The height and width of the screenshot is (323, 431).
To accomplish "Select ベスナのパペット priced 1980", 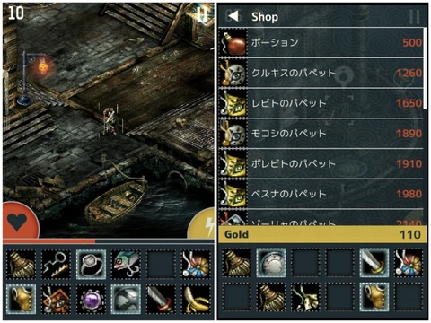I will (321, 194).
